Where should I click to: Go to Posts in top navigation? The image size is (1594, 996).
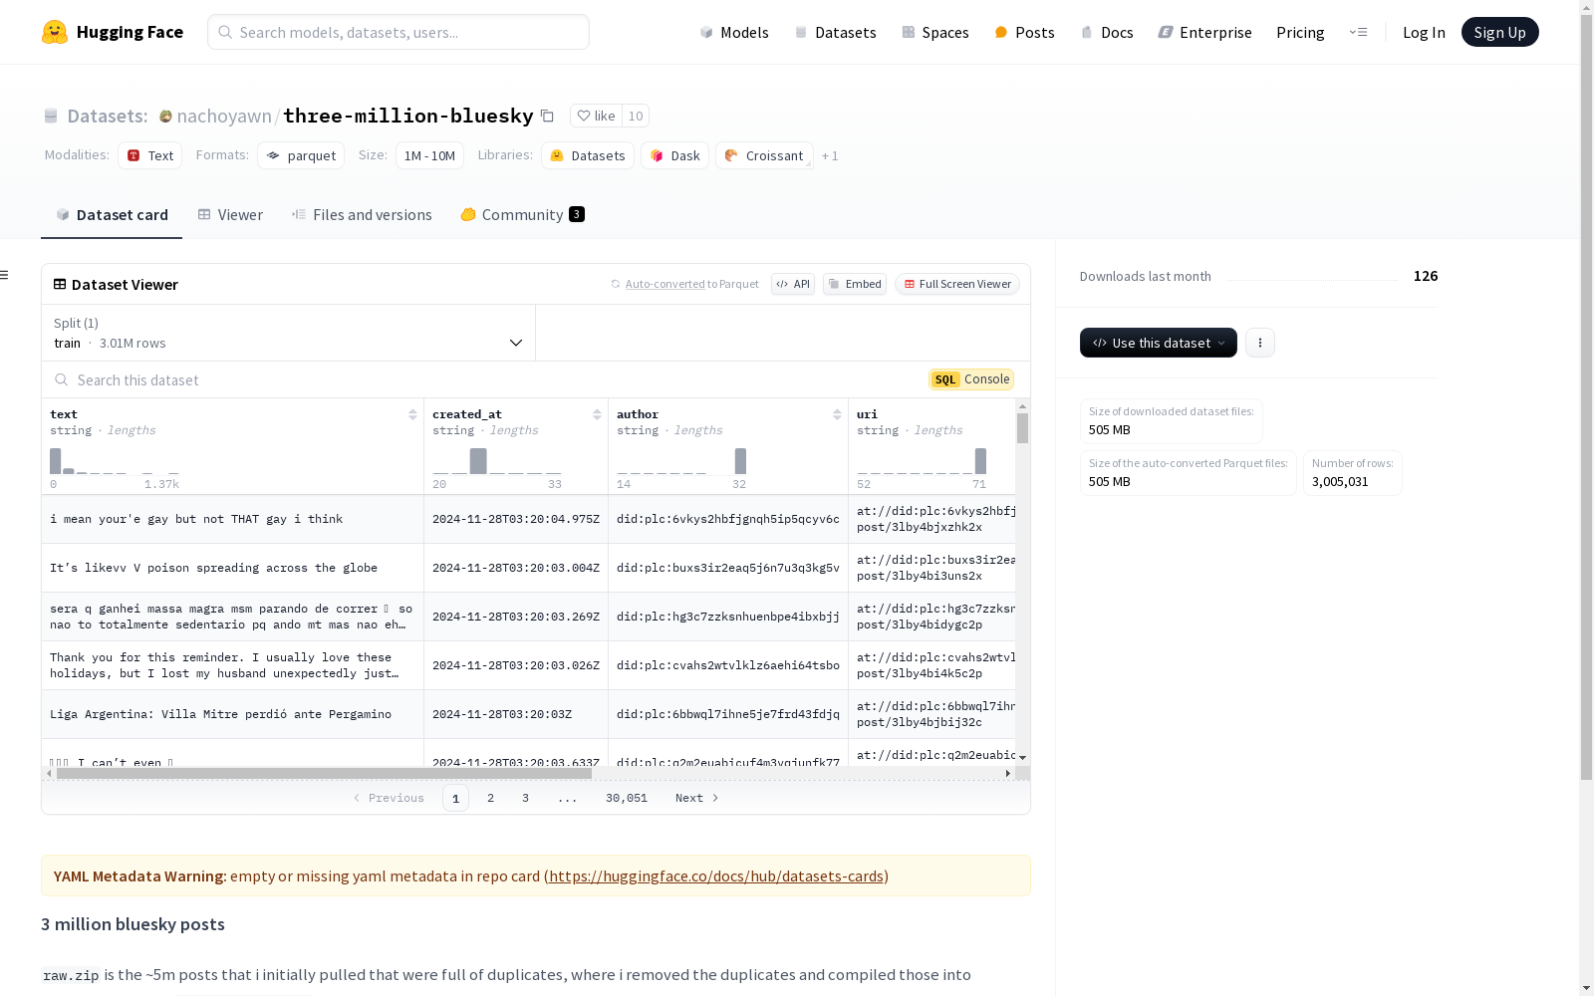(x=1024, y=32)
